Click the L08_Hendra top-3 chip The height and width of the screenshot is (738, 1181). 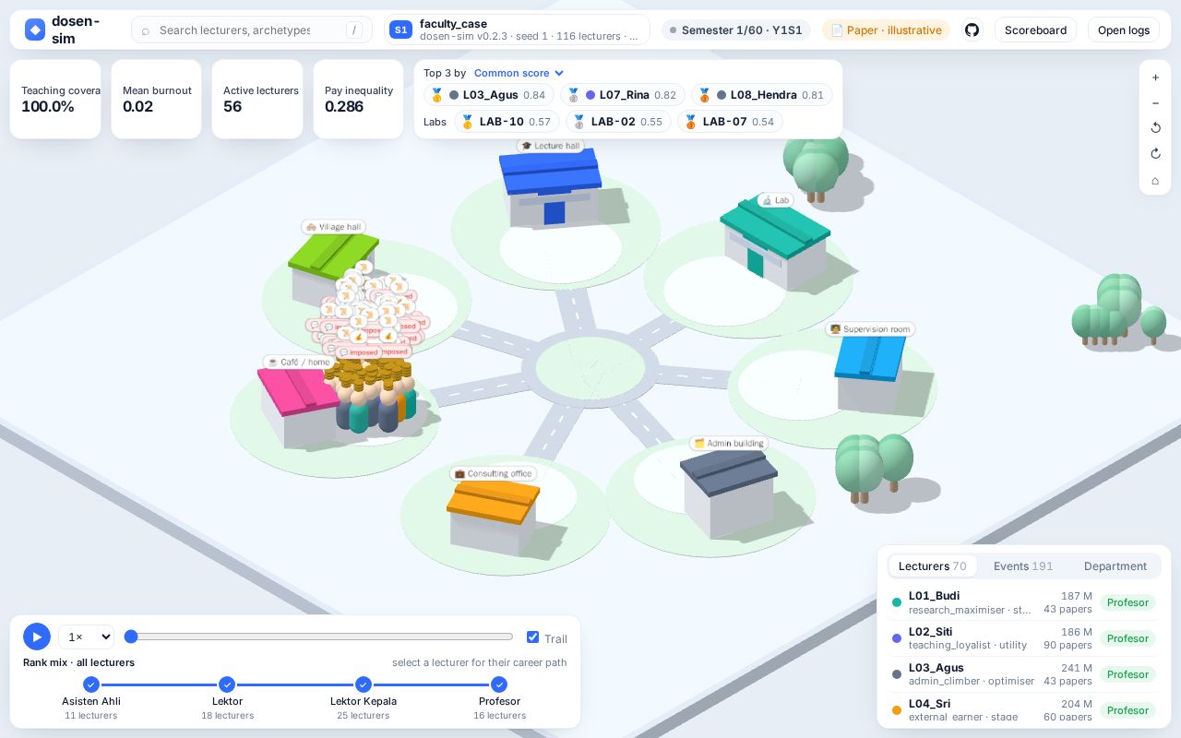[761, 95]
